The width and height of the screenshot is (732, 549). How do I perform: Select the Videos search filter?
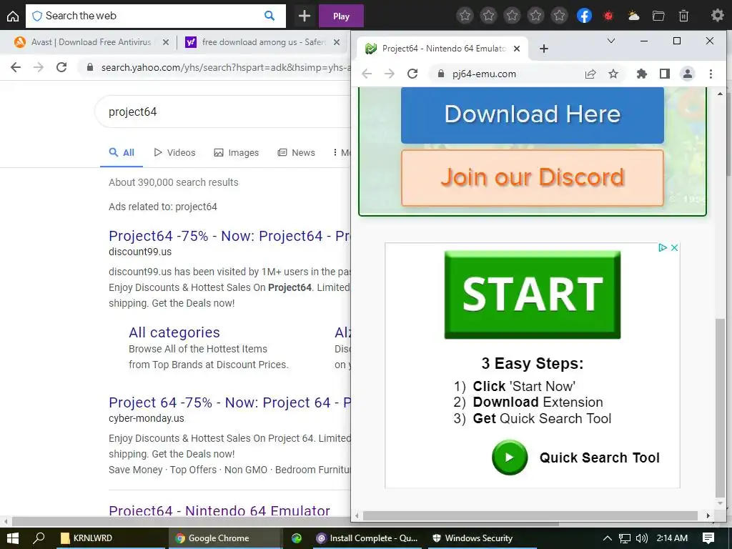[x=174, y=153]
